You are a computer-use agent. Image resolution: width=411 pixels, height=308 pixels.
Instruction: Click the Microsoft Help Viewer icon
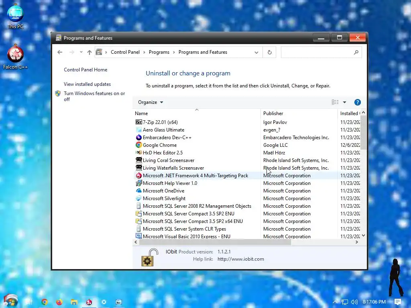pyautogui.click(x=138, y=183)
